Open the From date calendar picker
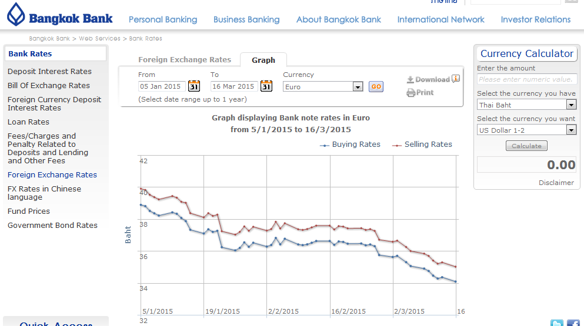This screenshot has height=326, width=584. 194,86
